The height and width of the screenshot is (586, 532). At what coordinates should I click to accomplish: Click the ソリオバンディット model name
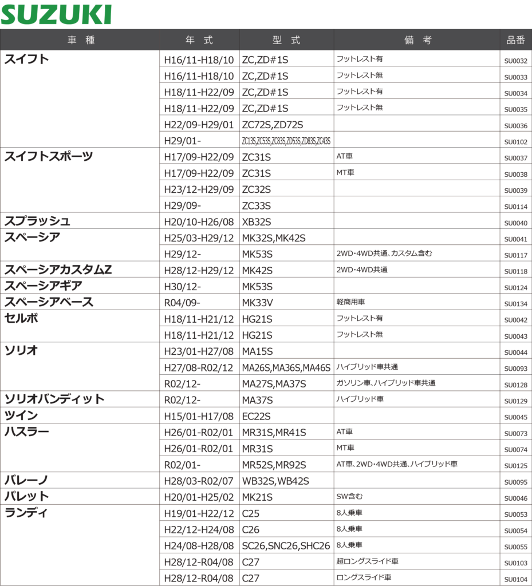click(54, 399)
